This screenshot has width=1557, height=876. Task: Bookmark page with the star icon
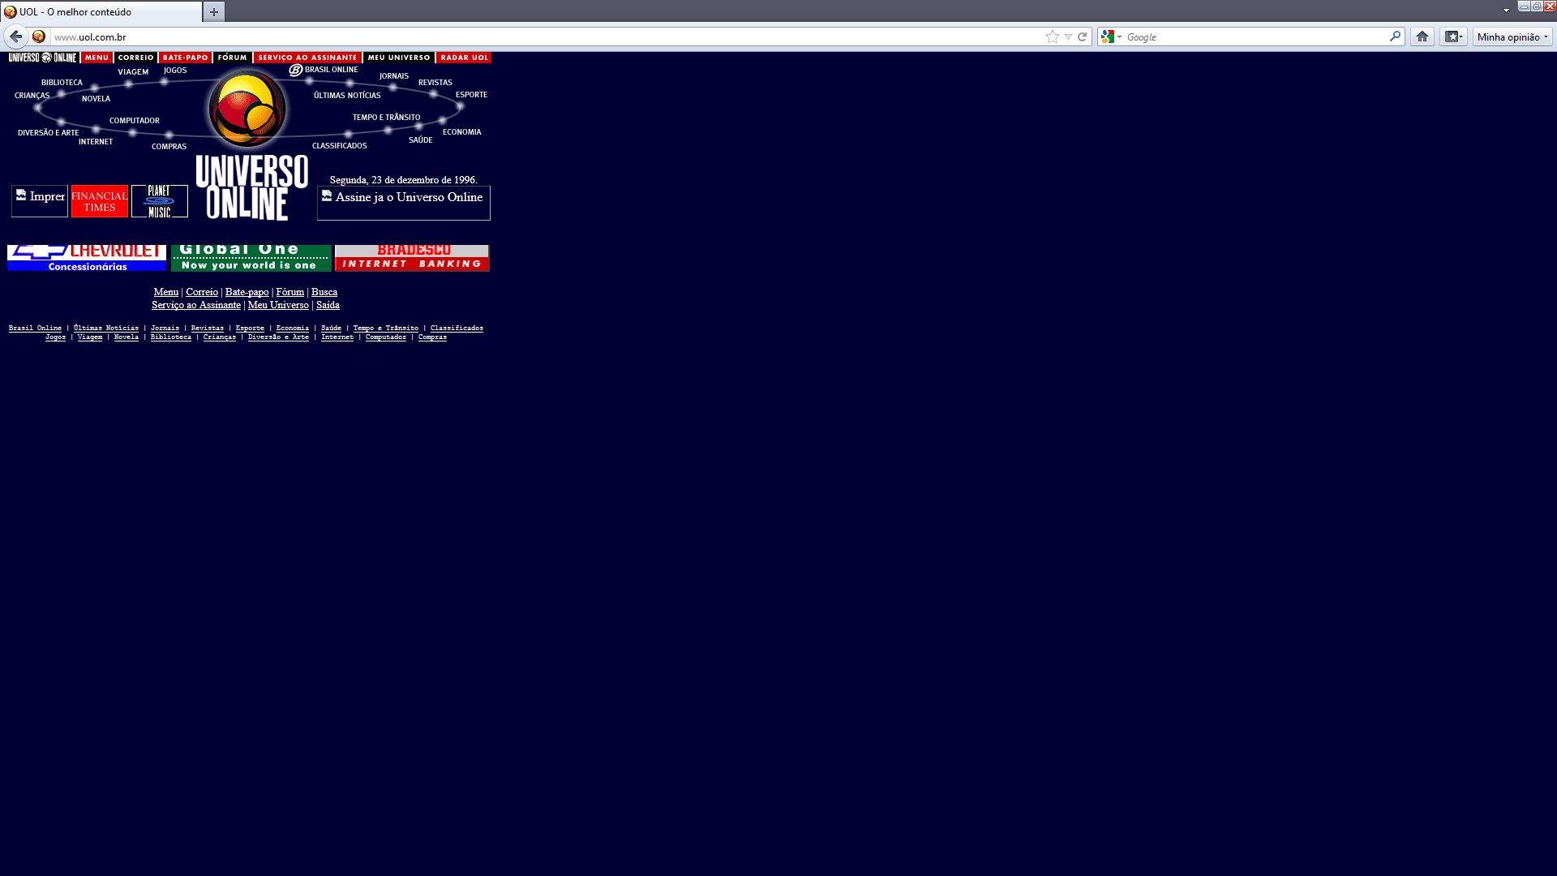pyautogui.click(x=1052, y=36)
